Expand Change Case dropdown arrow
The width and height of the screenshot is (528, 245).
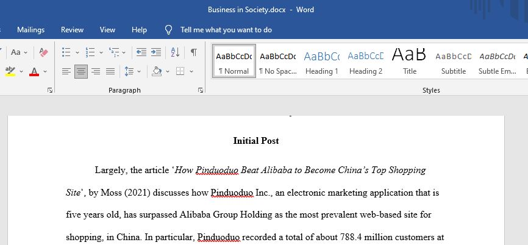pos(26,52)
